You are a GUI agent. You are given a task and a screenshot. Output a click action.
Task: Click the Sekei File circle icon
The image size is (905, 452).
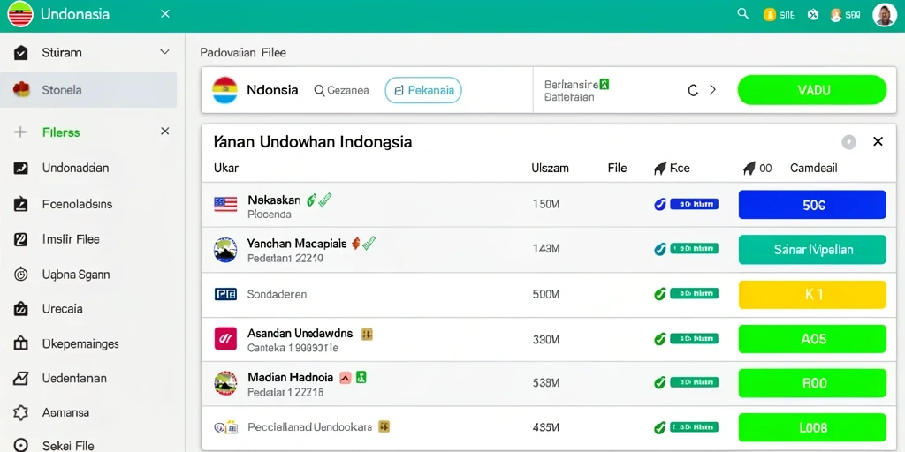point(21,445)
